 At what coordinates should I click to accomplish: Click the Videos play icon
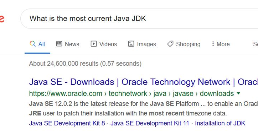[x=94, y=44]
